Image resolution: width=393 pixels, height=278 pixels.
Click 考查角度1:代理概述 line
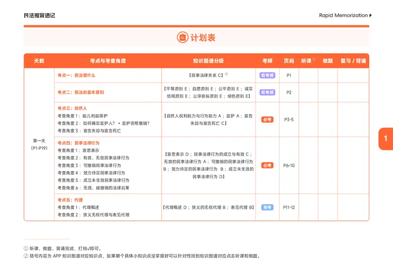click(x=78, y=208)
